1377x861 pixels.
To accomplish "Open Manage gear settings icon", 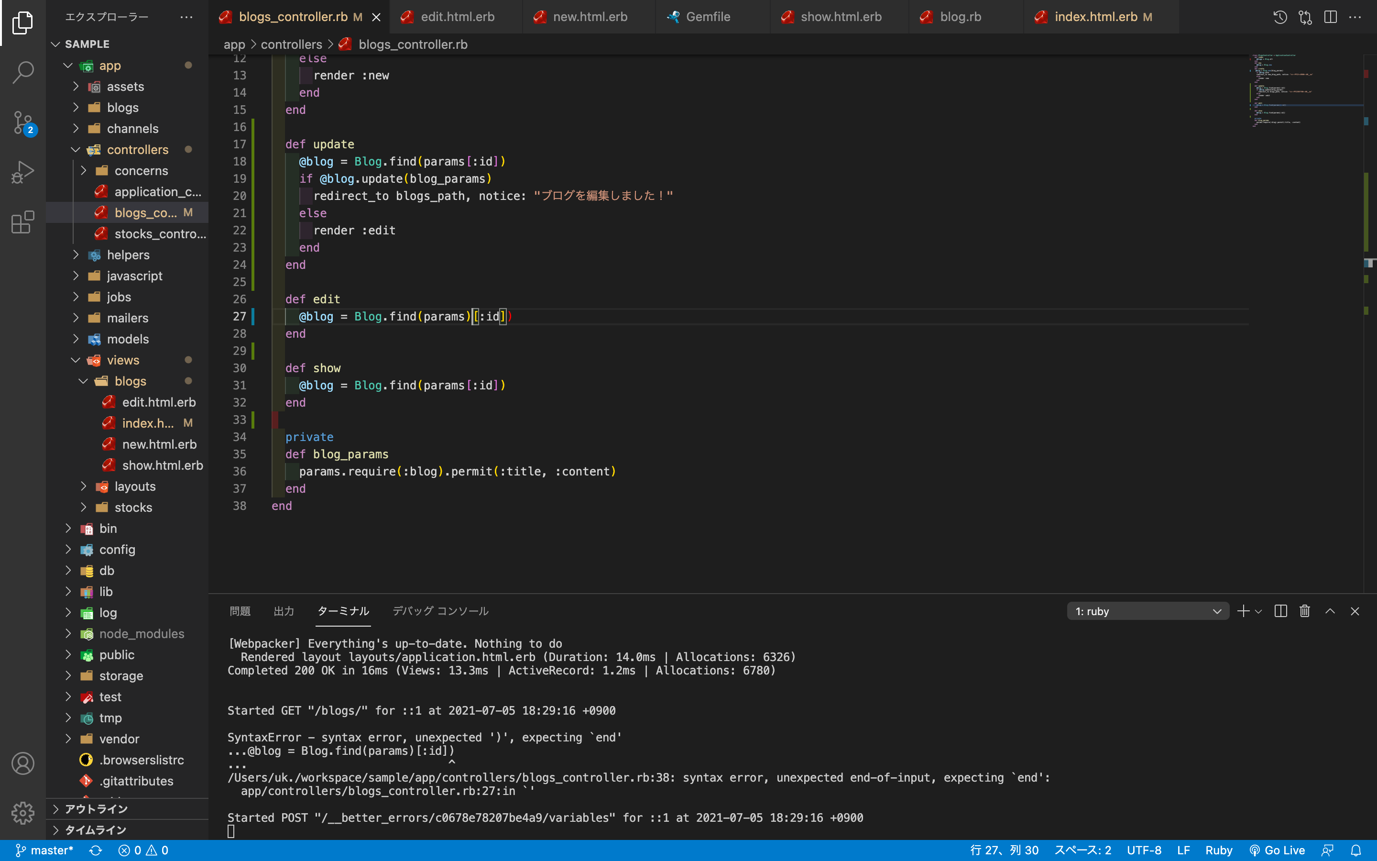I will 23,813.
